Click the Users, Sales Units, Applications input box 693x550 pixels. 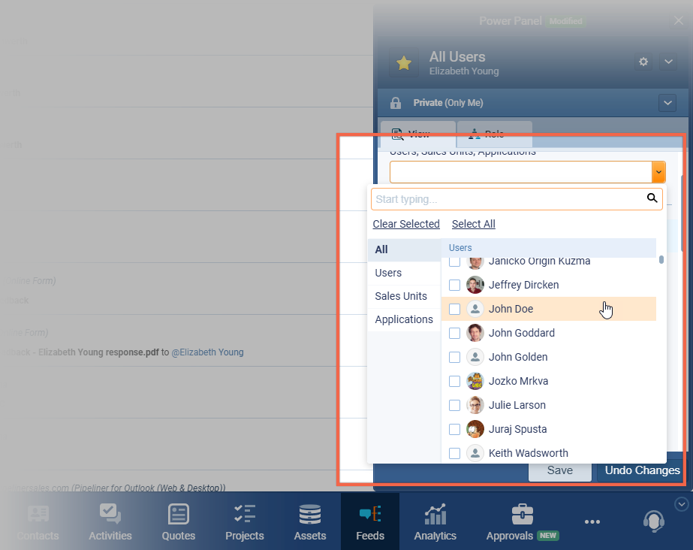coord(521,172)
